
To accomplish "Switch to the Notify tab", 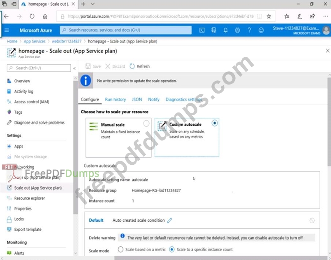I will pos(154,99).
